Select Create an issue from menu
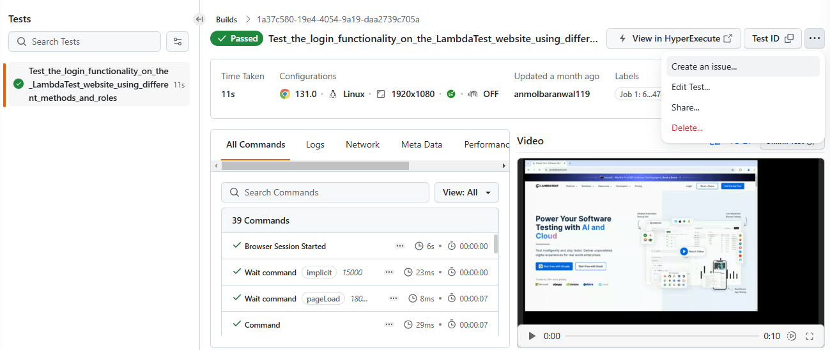 click(742, 66)
